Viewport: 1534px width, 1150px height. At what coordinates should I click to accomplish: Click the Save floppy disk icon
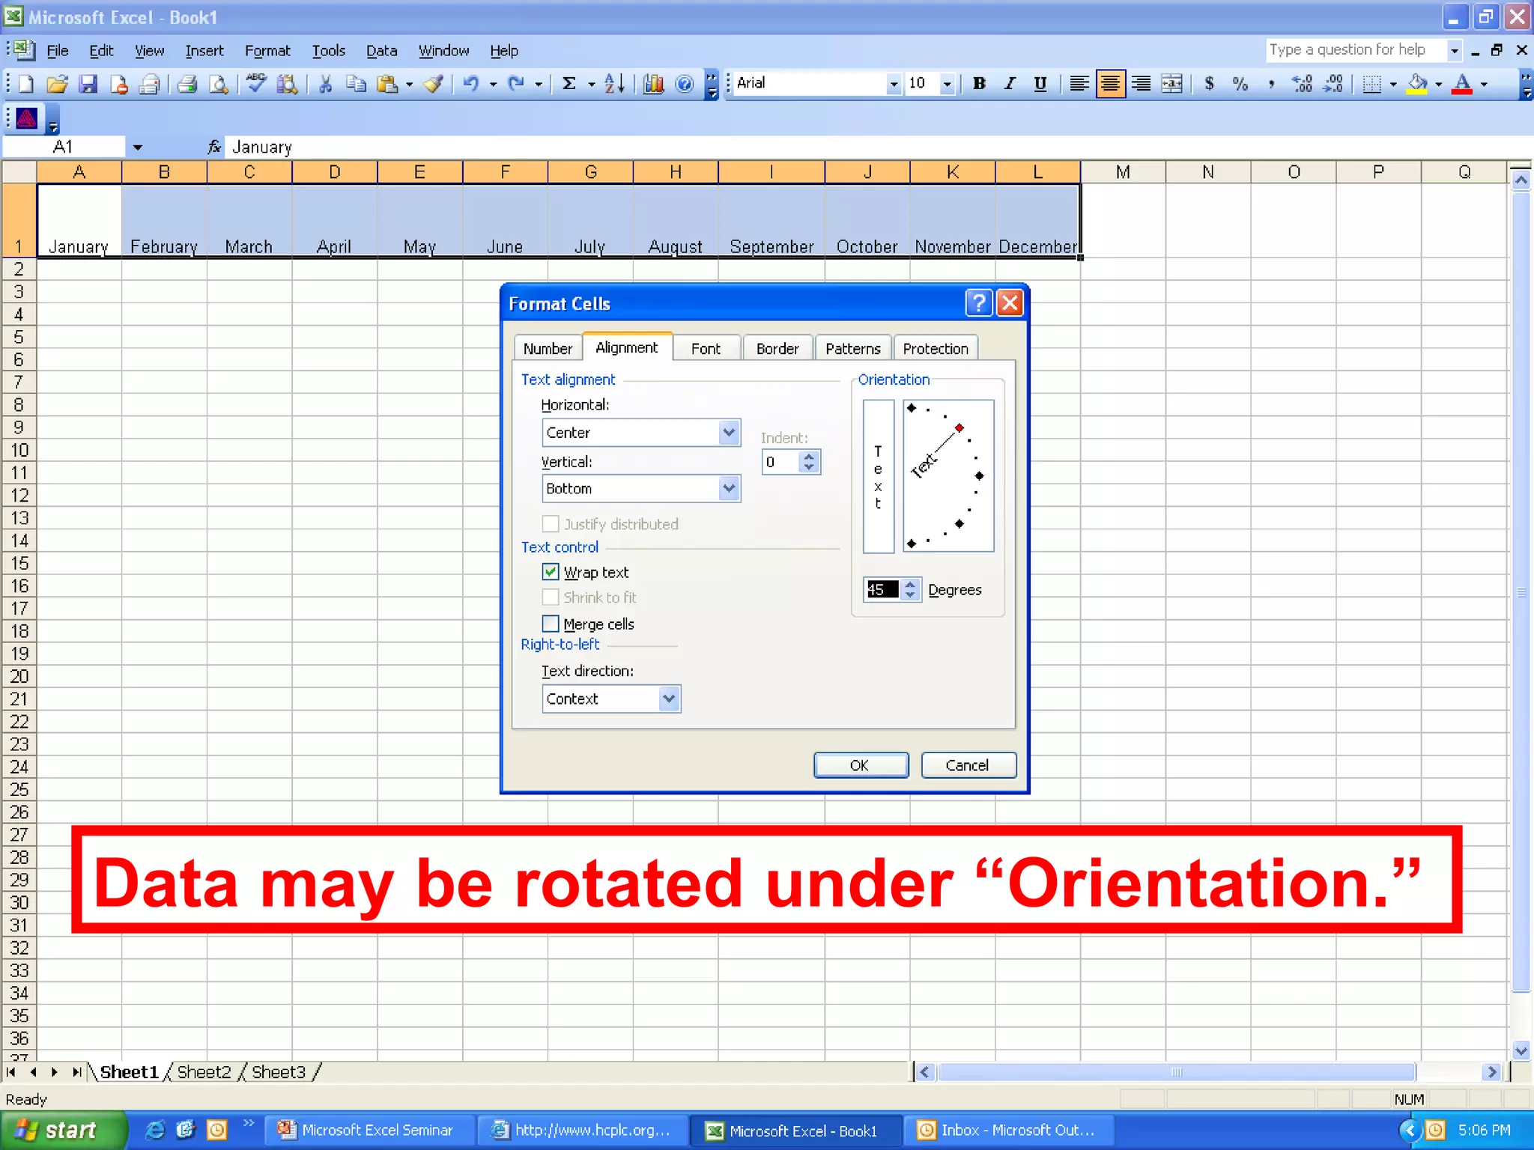[88, 84]
